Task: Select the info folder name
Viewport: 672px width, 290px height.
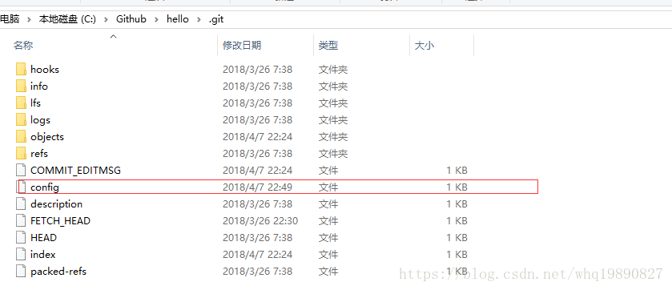Action: pyautogui.click(x=39, y=86)
